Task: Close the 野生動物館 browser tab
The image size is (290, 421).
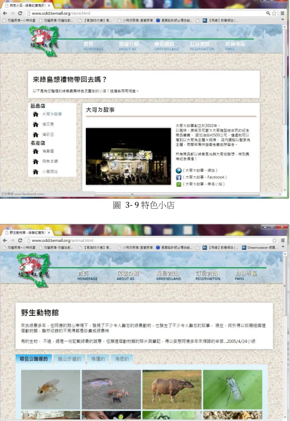Action: [49, 232]
